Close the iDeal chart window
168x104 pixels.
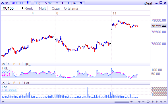coord(165,3)
